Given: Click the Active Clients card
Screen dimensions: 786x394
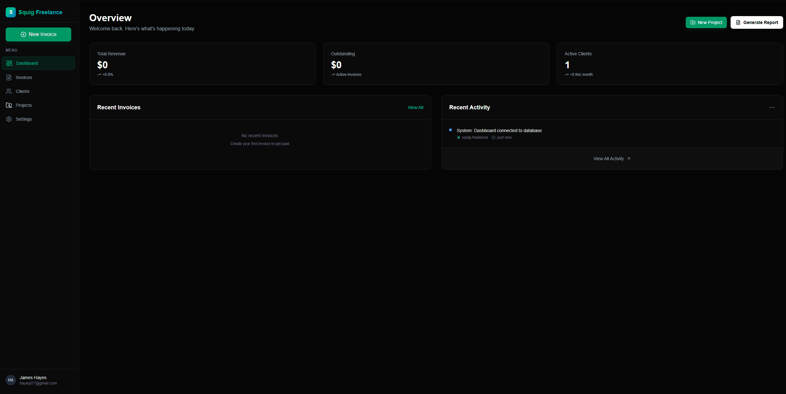Looking at the screenshot, I should point(670,64).
